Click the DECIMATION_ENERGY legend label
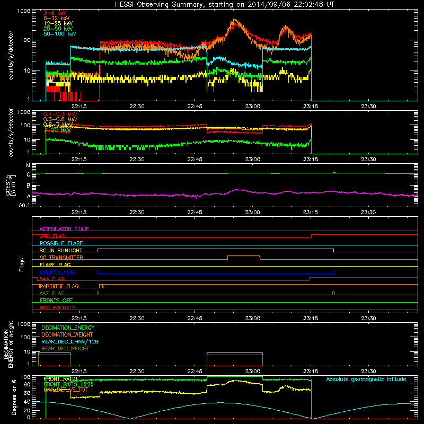The image size is (424, 424). click(68, 328)
